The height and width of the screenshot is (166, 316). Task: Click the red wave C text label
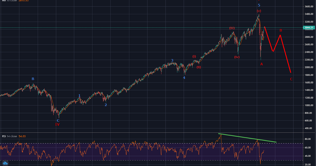click(x=291, y=79)
